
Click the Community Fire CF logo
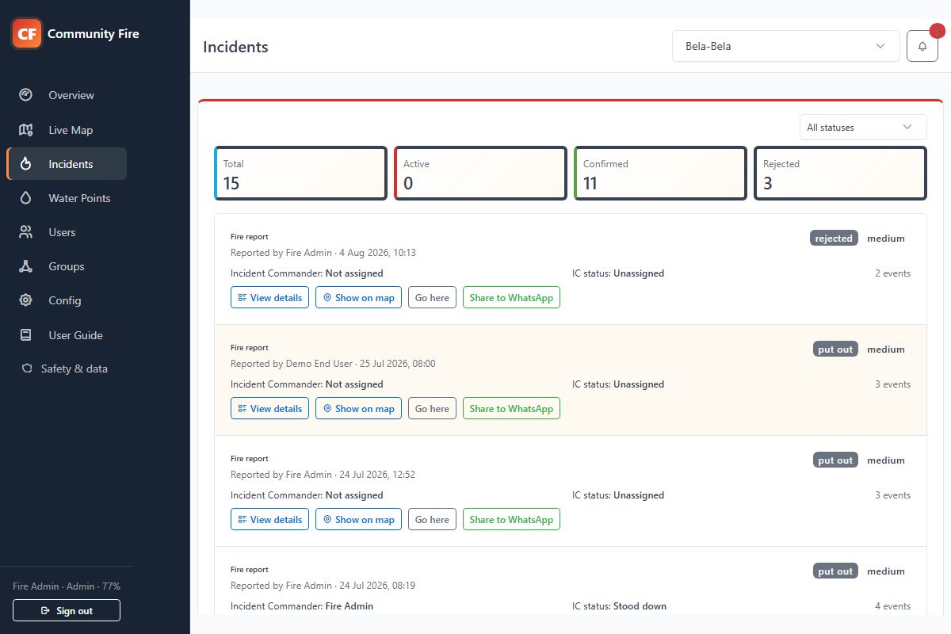coord(27,33)
